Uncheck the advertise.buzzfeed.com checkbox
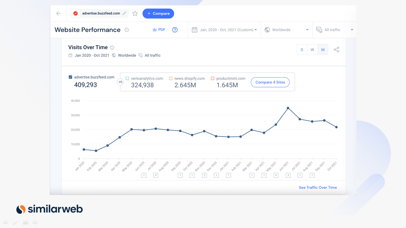Screen dimensions: 406x228 point(70,77)
